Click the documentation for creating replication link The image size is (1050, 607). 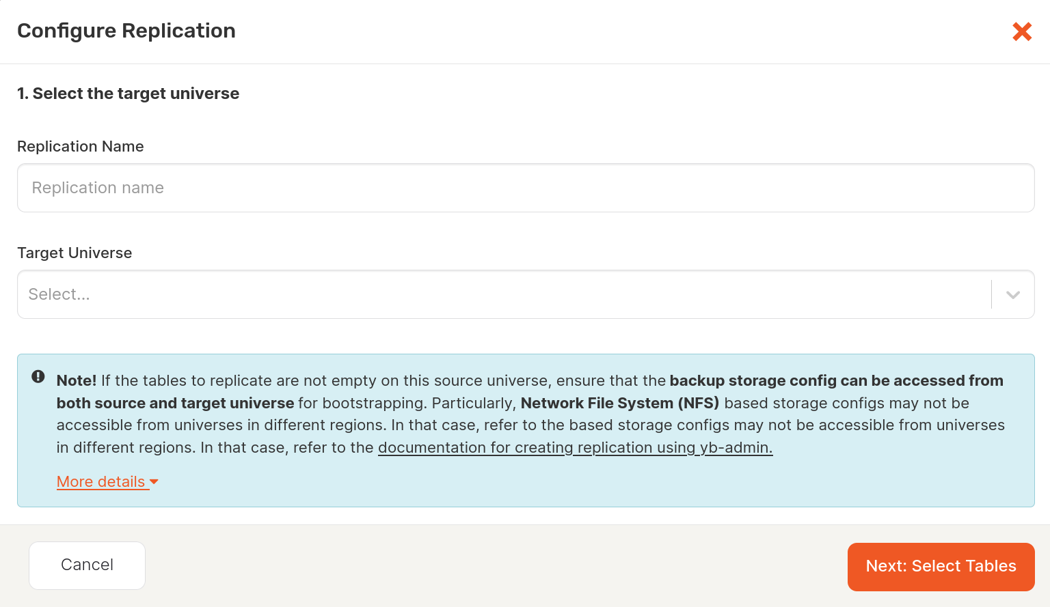(x=575, y=447)
